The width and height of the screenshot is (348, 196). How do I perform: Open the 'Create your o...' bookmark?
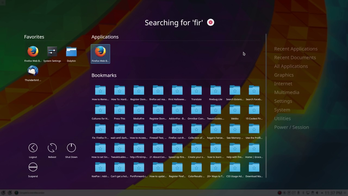pos(196,151)
